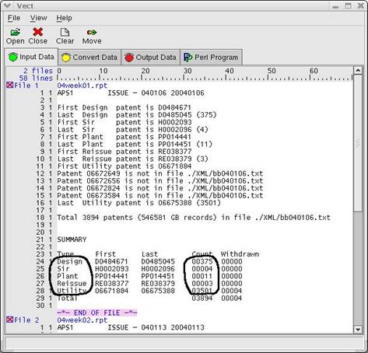Click the Clear page toolbar icon

point(65,32)
